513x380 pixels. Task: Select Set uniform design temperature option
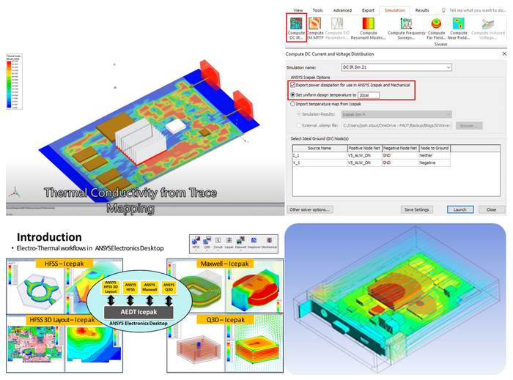pyautogui.click(x=292, y=94)
